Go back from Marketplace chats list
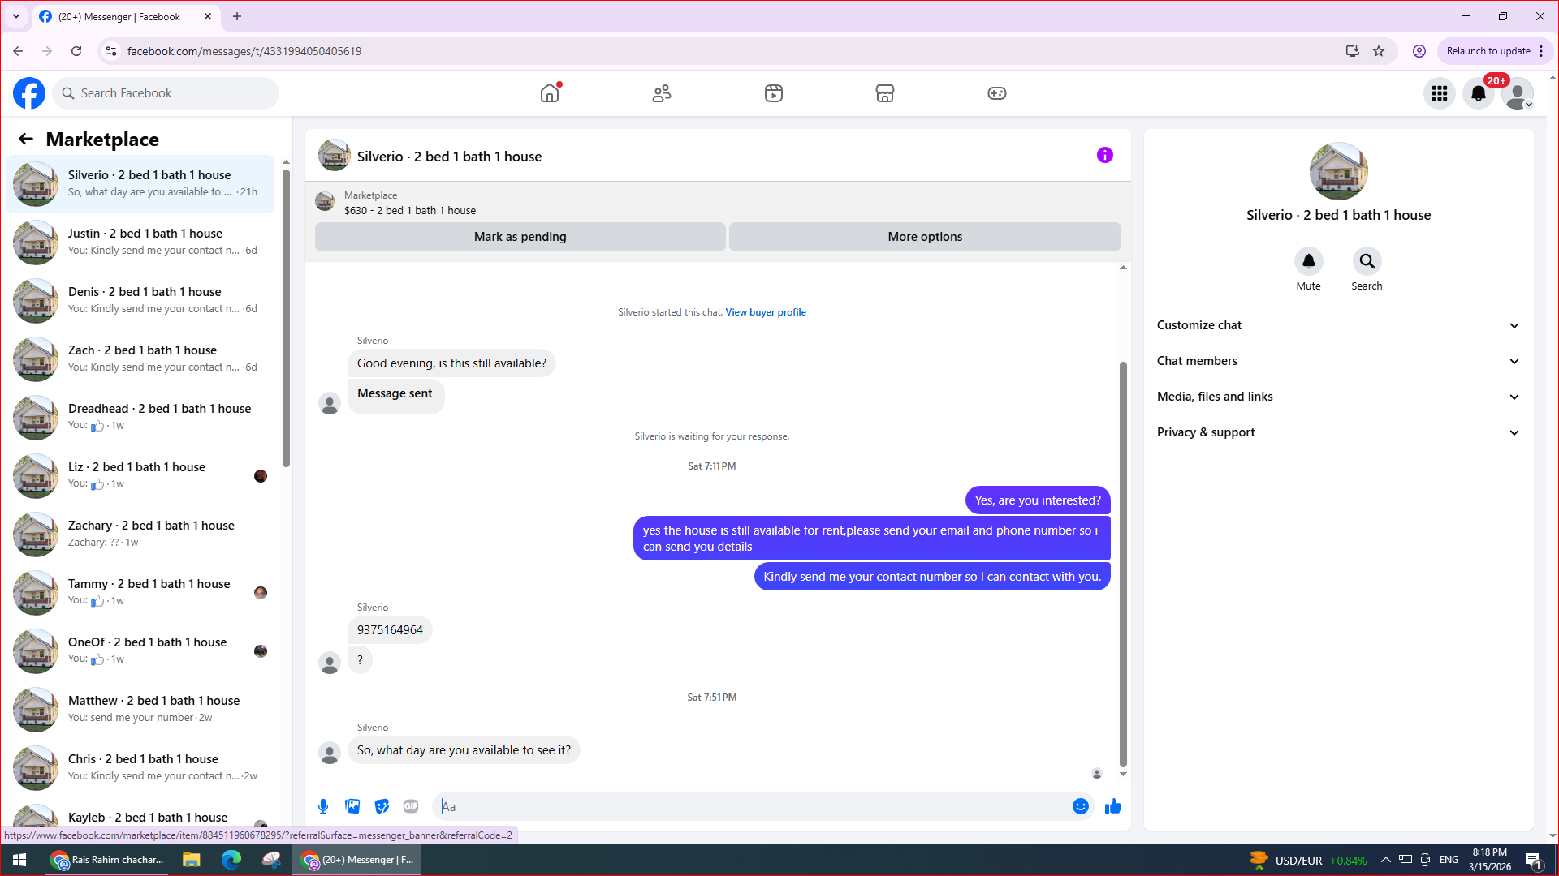This screenshot has height=876, width=1559. point(26,140)
